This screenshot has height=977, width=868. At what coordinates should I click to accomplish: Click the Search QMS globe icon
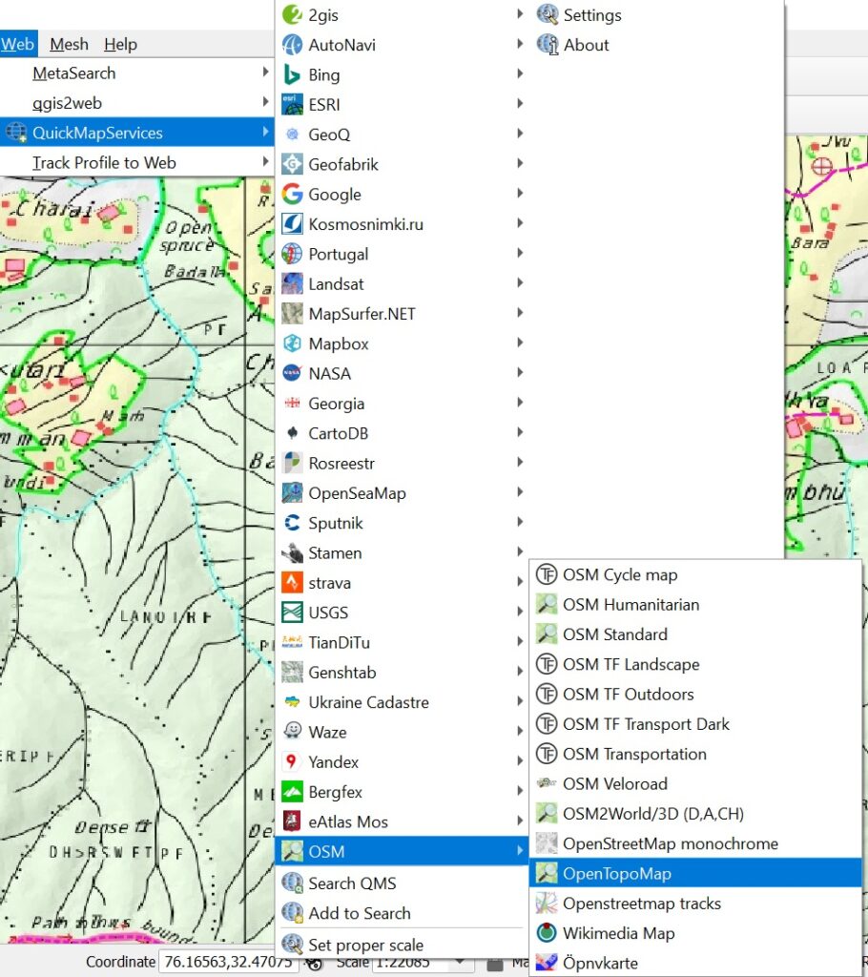[x=292, y=883]
